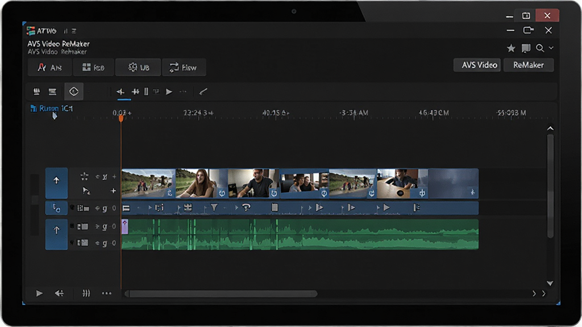Toggle the dark dot on the upper audio row
582x327 pixels.
click(x=72, y=226)
